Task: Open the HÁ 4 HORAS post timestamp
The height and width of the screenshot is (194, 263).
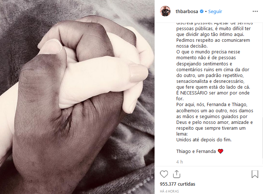Action: [x=169, y=191]
